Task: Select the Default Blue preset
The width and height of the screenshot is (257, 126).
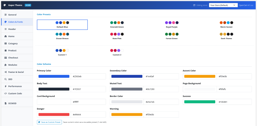Action: [x=62, y=25]
